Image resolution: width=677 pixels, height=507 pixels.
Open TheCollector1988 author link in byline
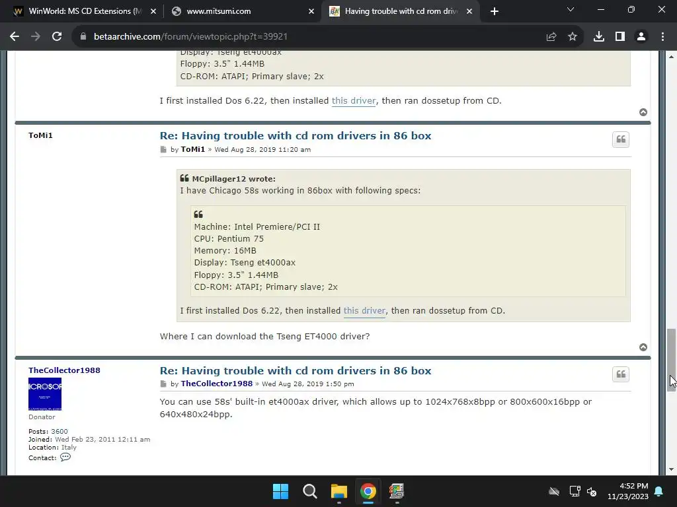coord(217,384)
